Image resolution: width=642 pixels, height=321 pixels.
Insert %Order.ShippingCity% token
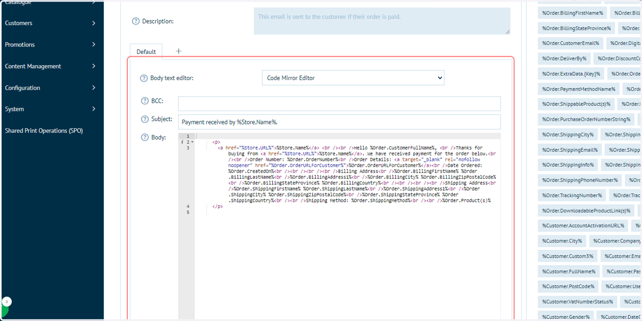(568, 135)
